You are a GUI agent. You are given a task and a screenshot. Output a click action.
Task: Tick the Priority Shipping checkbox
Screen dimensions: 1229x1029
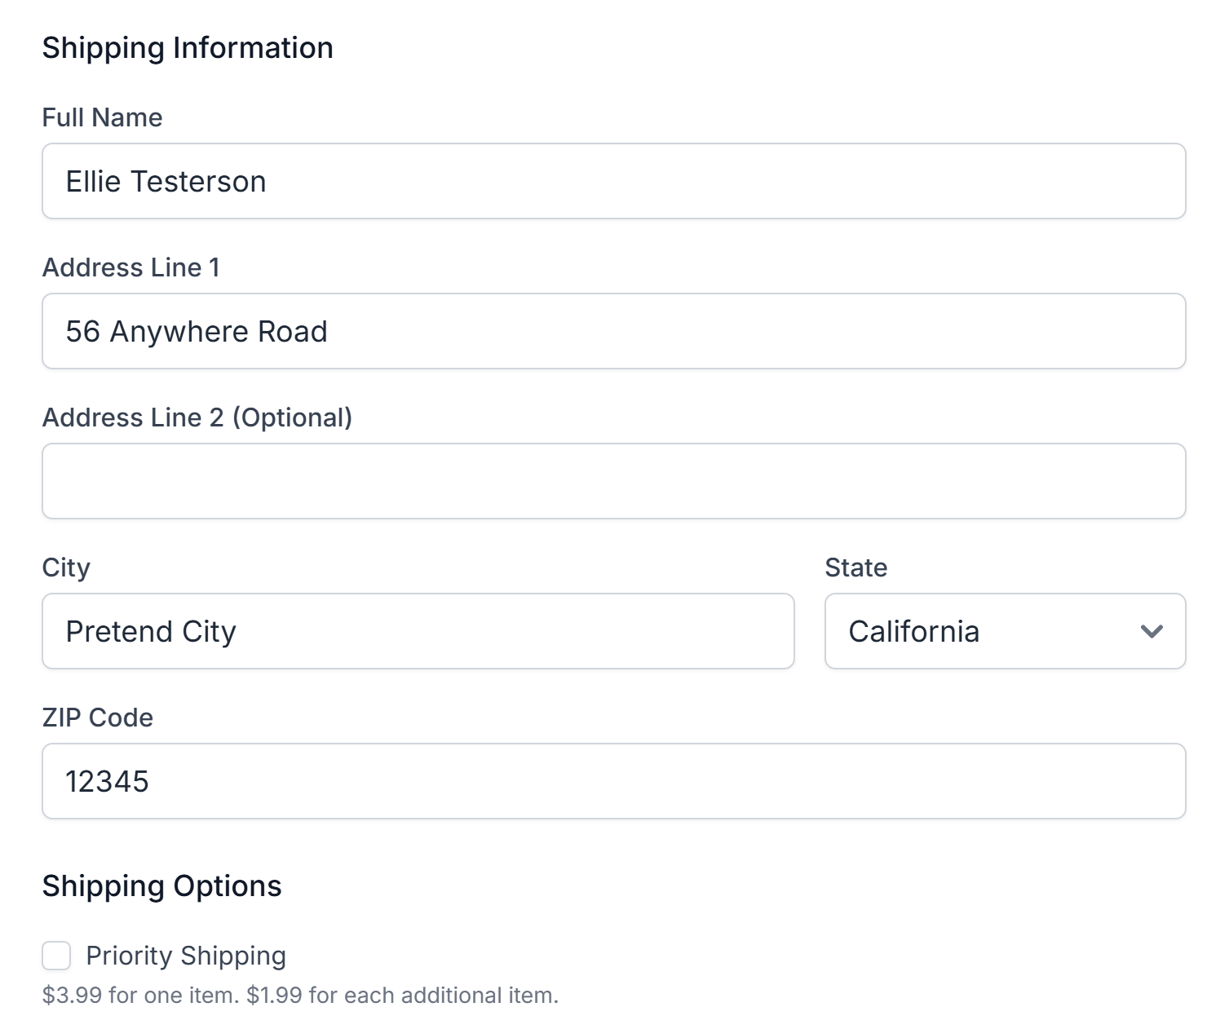click(x=56, y=956)
